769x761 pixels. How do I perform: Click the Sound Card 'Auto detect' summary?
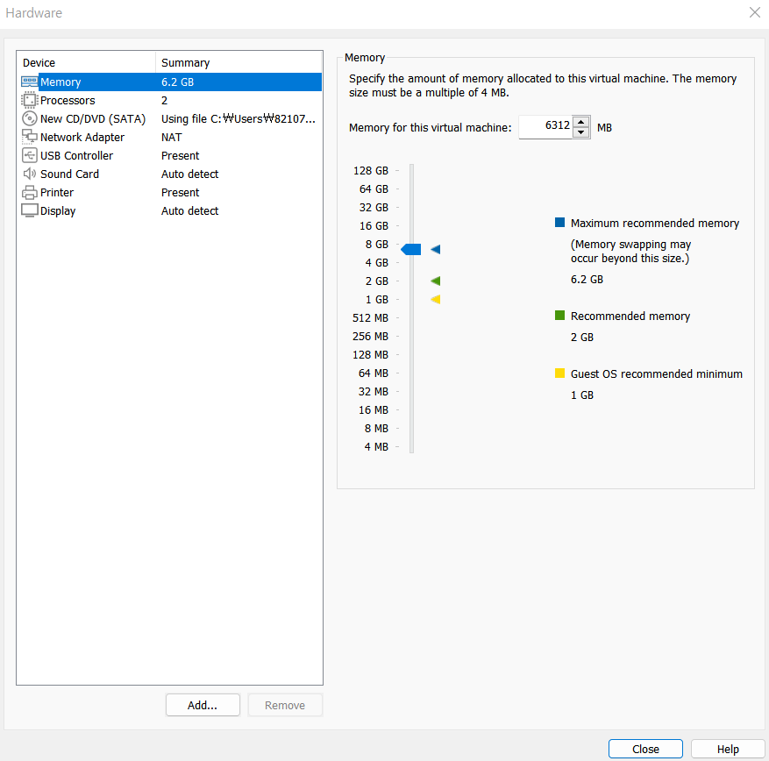pyautogui.click(x=189, y=174)
